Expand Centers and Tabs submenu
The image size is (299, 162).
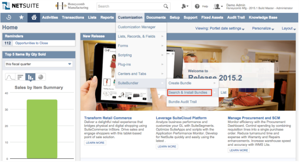141,74
